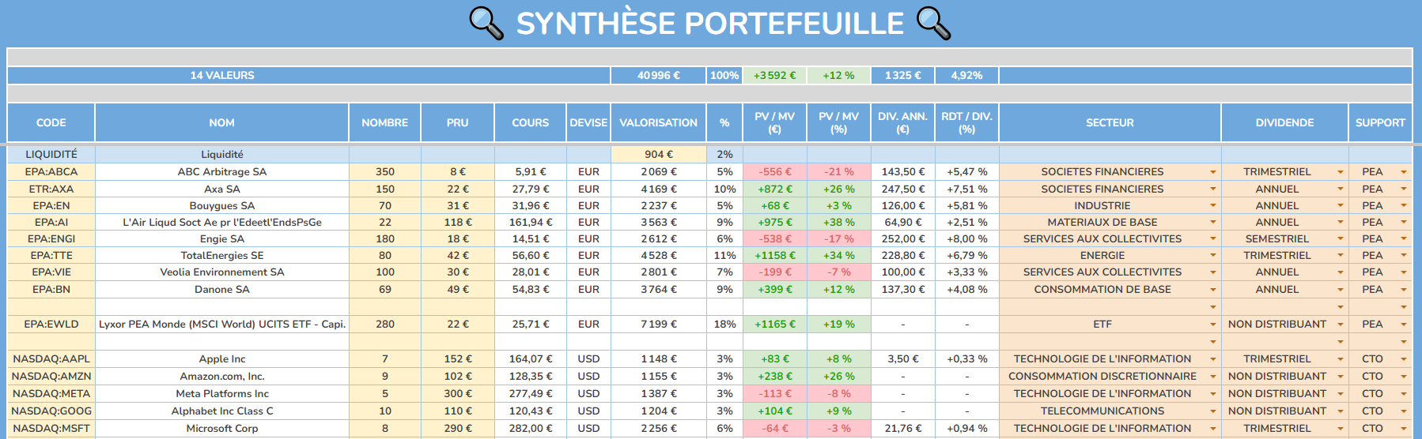Click the PV / MV (€) header
1422x439 pixels.
click(x=775, y=122)
